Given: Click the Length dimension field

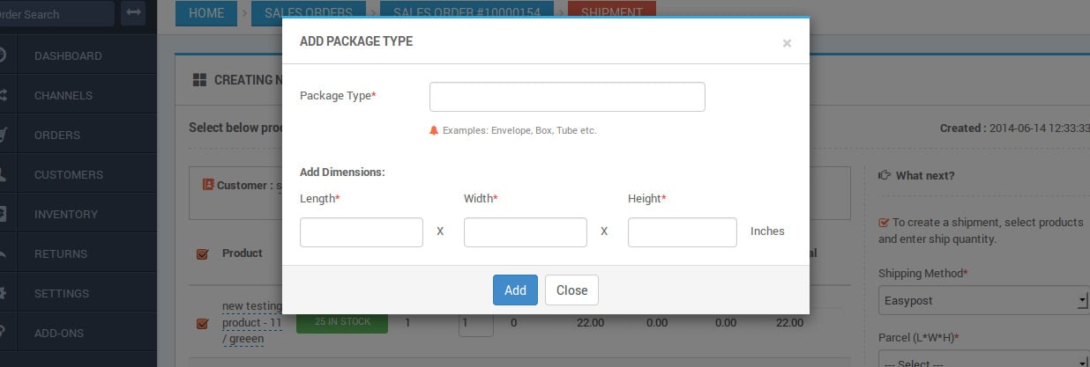Looking at the screenshot, I should click(362, 232).
